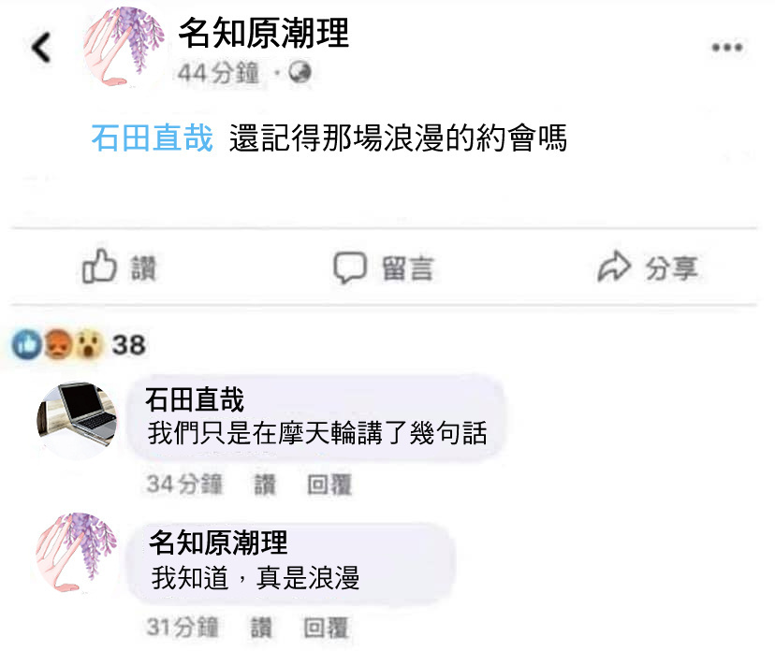Click the thumbs-up Like icon
The image size is (775, 651).
pyautogui.click(x=99, y=267)
